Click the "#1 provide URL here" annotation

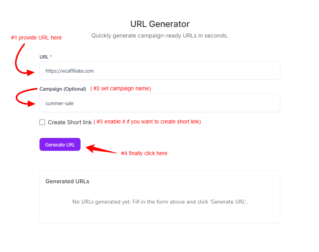click(36, 38)
